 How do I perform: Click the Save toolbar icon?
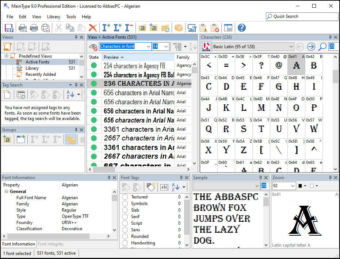[9, 28]
